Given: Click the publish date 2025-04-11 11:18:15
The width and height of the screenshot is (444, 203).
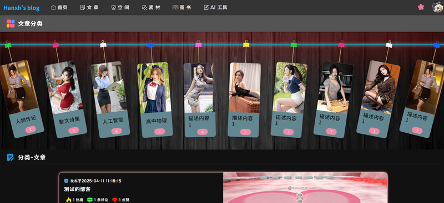Looking at the screenshot, I should [102, 181].
